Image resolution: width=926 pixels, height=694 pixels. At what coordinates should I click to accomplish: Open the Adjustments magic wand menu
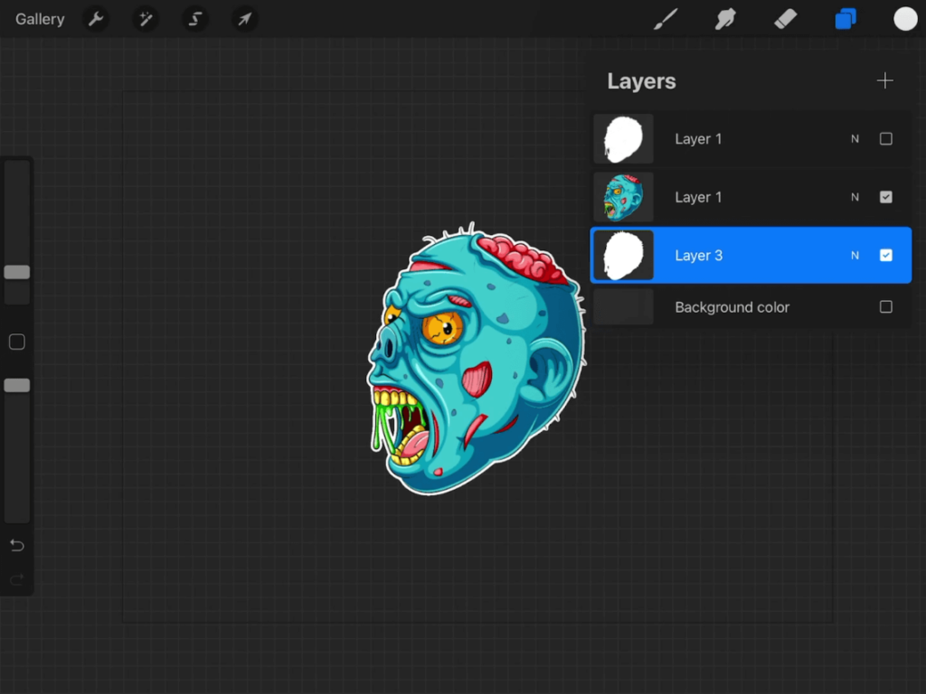point(146,18)
